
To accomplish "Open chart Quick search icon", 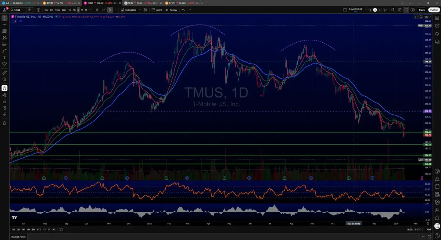I will [x=393, y=10].
